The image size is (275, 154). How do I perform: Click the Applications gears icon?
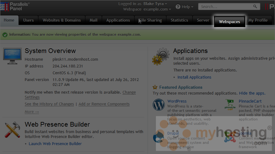point(161,56)
